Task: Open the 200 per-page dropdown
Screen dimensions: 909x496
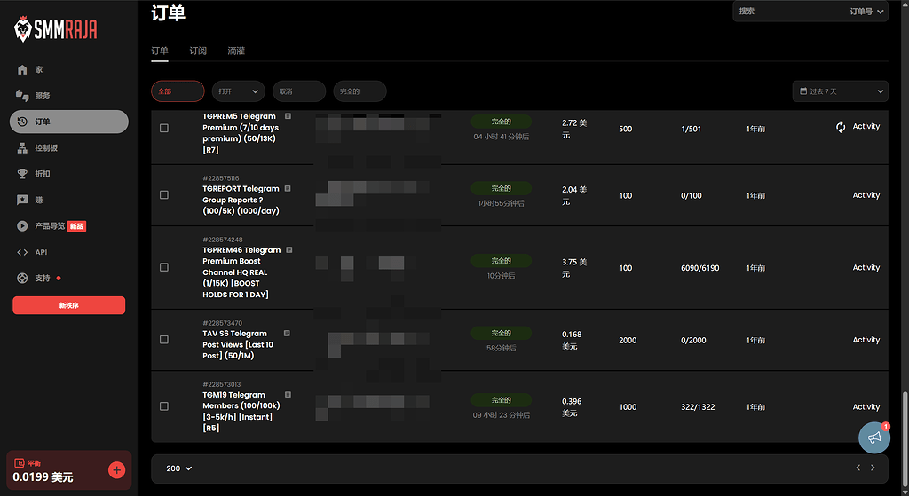Action: click(x=178, y=468)
